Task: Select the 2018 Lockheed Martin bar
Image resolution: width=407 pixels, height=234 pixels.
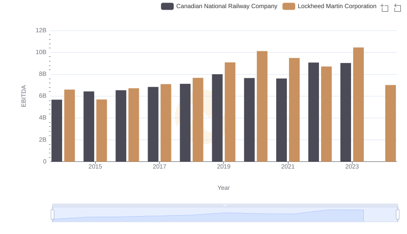Action: (198, 120)
